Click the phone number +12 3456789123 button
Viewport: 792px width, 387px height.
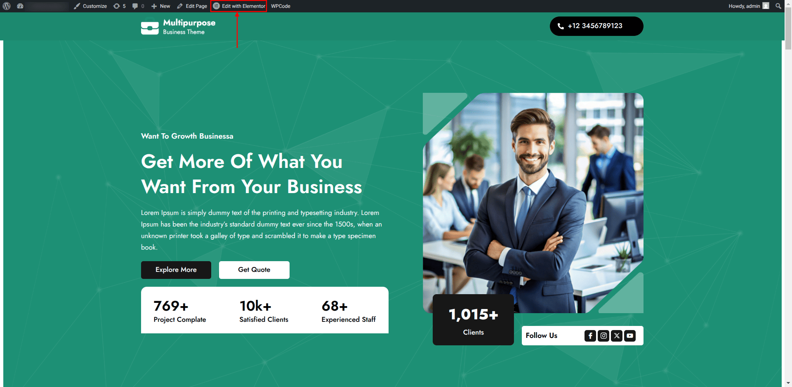[x=596, y=26]
